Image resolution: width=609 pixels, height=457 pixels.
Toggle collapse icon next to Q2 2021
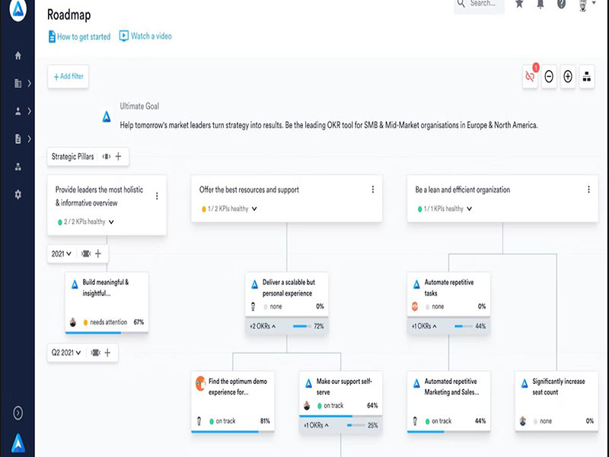tap(95, 353)
